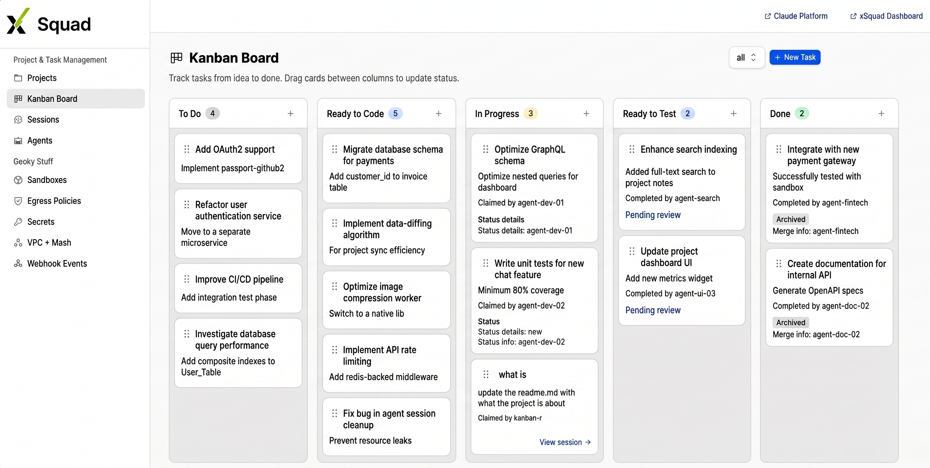The height and width of the screenshot is (468, 930).
Task: Create a task with the New Task button
Action: point(795,57)
